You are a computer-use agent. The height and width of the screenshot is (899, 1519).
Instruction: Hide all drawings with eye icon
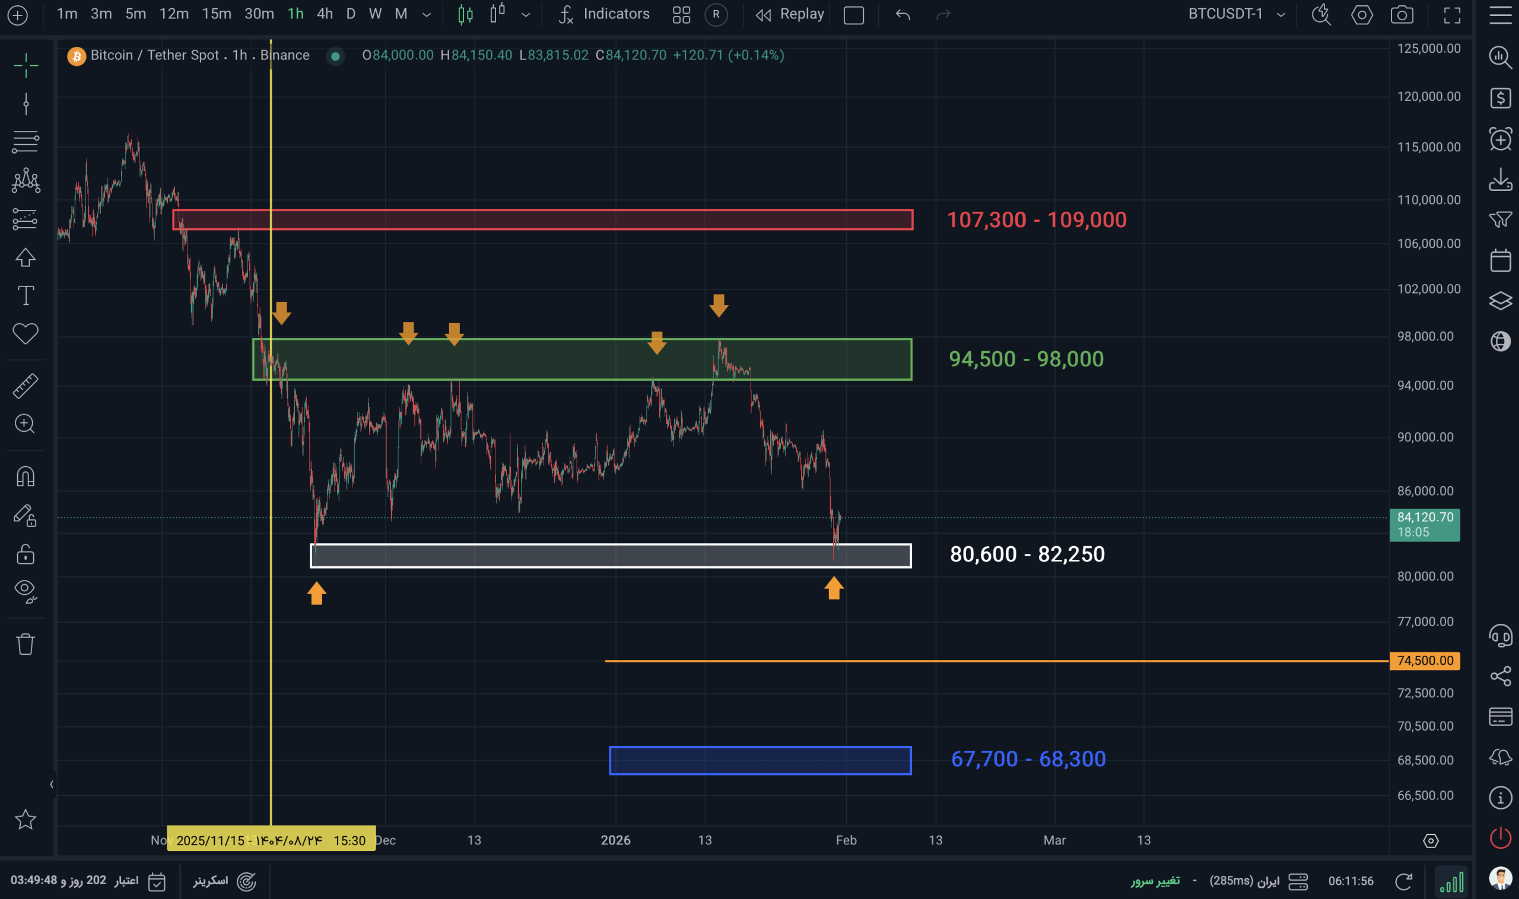click(26, 591)
